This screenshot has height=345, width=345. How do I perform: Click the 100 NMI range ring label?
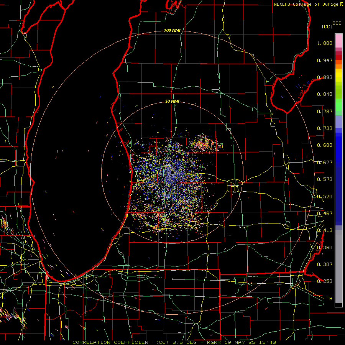172,30
